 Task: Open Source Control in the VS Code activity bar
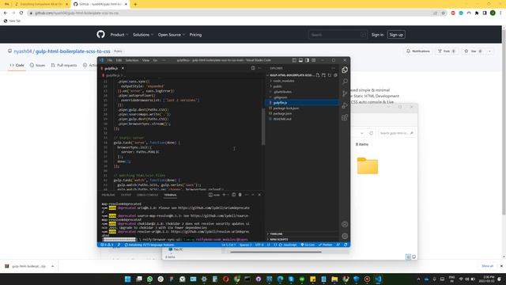coord(345,93)
